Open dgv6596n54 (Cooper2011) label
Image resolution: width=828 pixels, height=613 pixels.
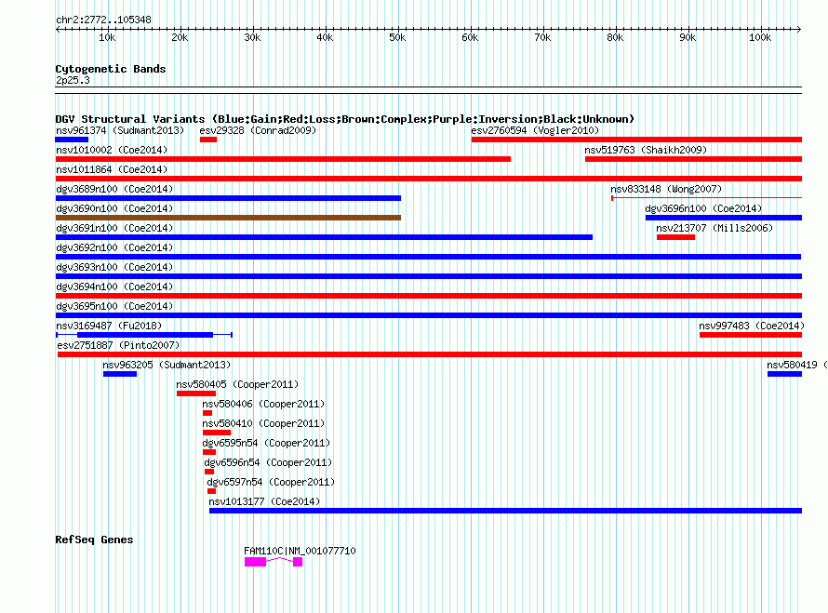click(x=268, y=462)
